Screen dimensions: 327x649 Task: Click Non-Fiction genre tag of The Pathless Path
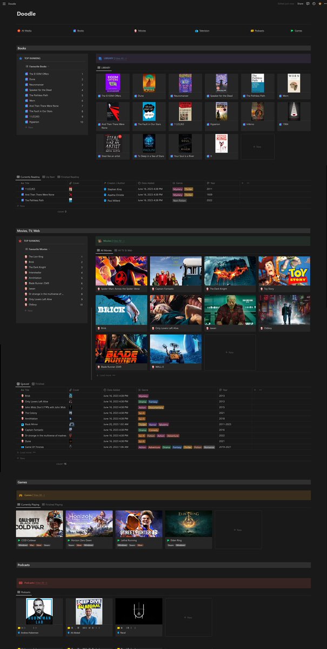point(179,200)
